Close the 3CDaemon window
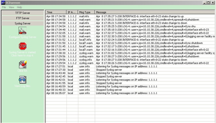Viewport: 216px width, 123px height. coord(213,3)
